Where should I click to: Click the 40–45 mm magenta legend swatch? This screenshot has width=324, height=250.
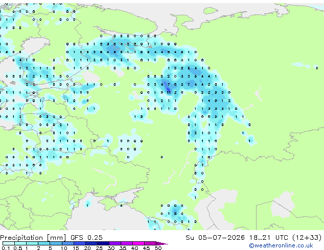tap(138, 243)
